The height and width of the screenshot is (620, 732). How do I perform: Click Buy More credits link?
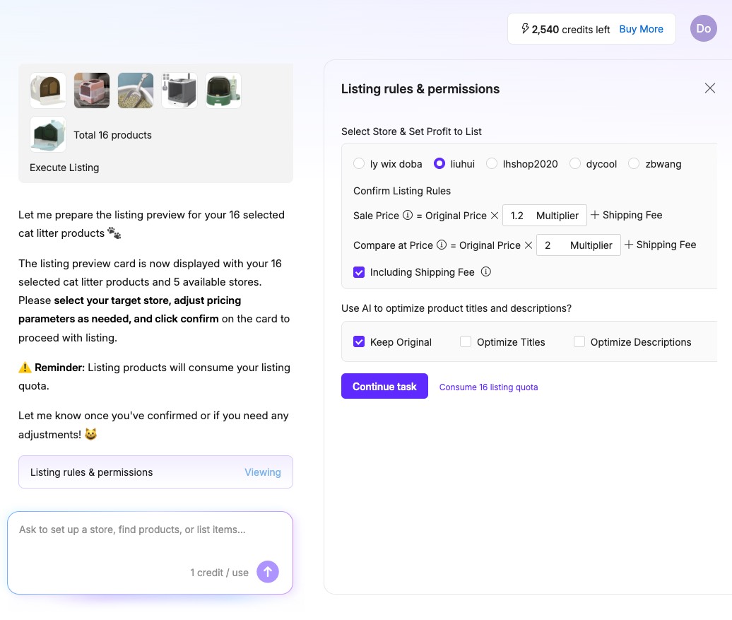pos(641,29)
